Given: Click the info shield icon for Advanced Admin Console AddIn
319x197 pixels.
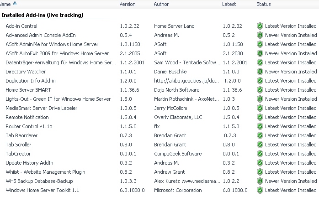Looking at the screenshot, I should point(260,35).
